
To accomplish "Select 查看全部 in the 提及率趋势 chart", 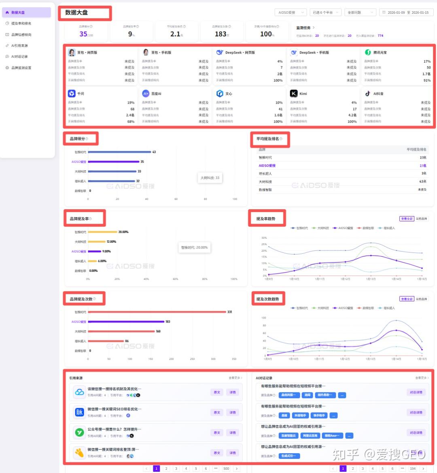I will [x=407, y=219].
